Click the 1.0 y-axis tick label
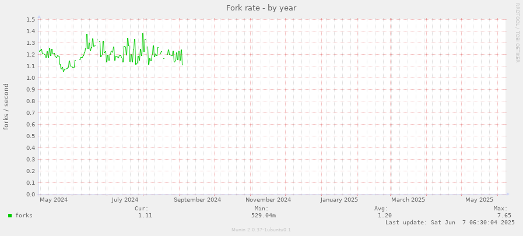 31,78
